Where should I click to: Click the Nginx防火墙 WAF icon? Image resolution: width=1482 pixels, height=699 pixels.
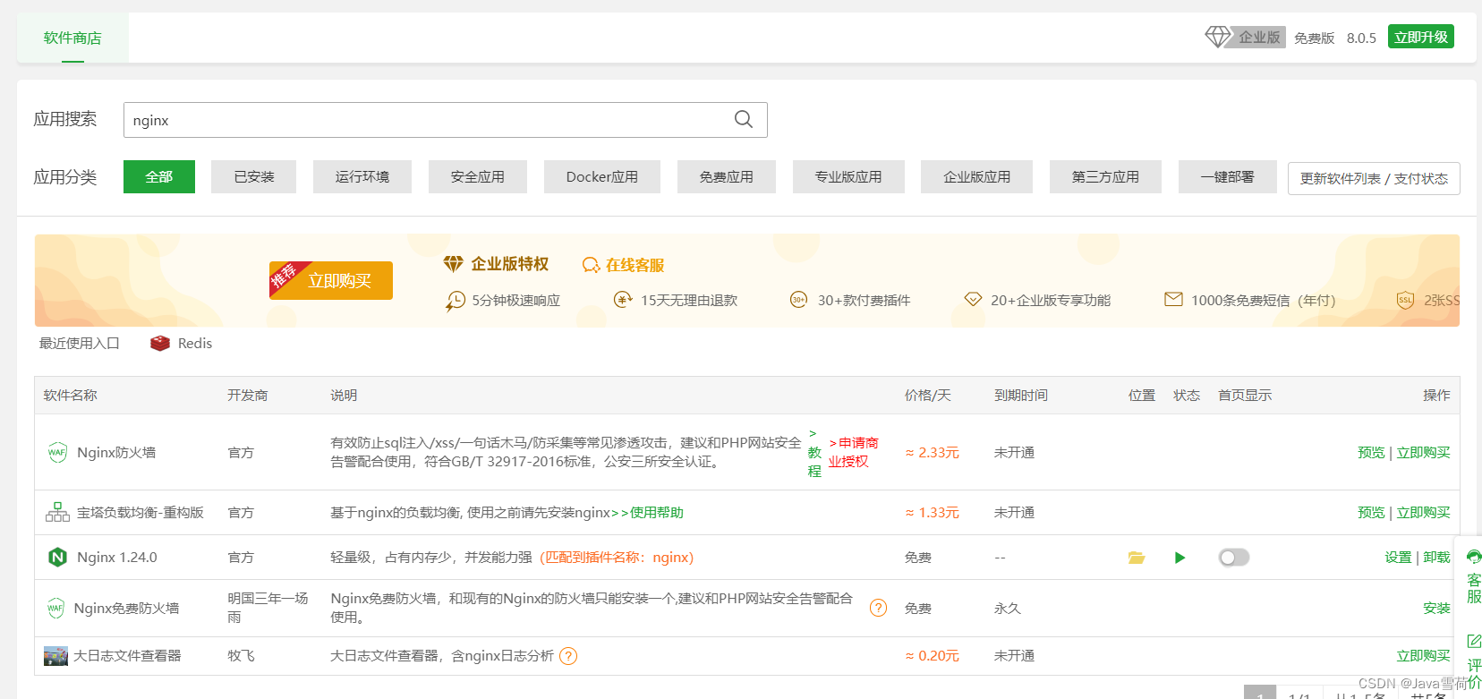coord(57,452)
